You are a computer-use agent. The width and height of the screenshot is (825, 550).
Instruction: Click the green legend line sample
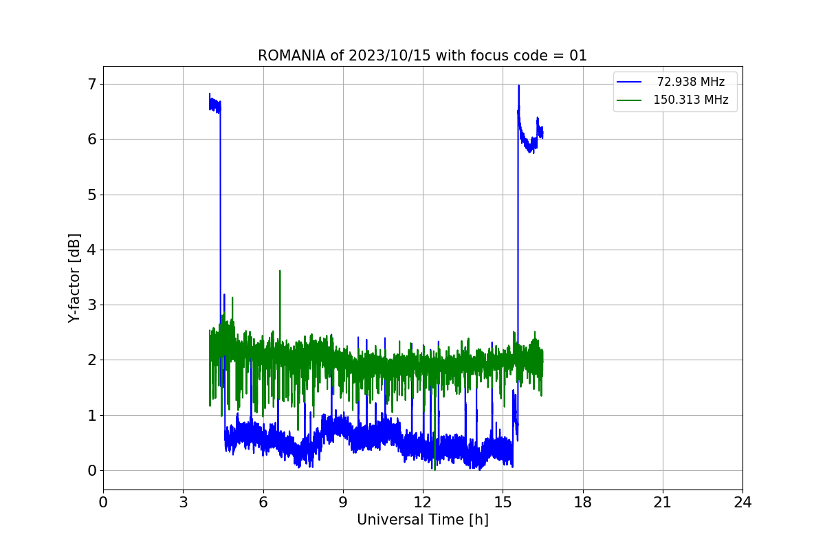[629, 100]
